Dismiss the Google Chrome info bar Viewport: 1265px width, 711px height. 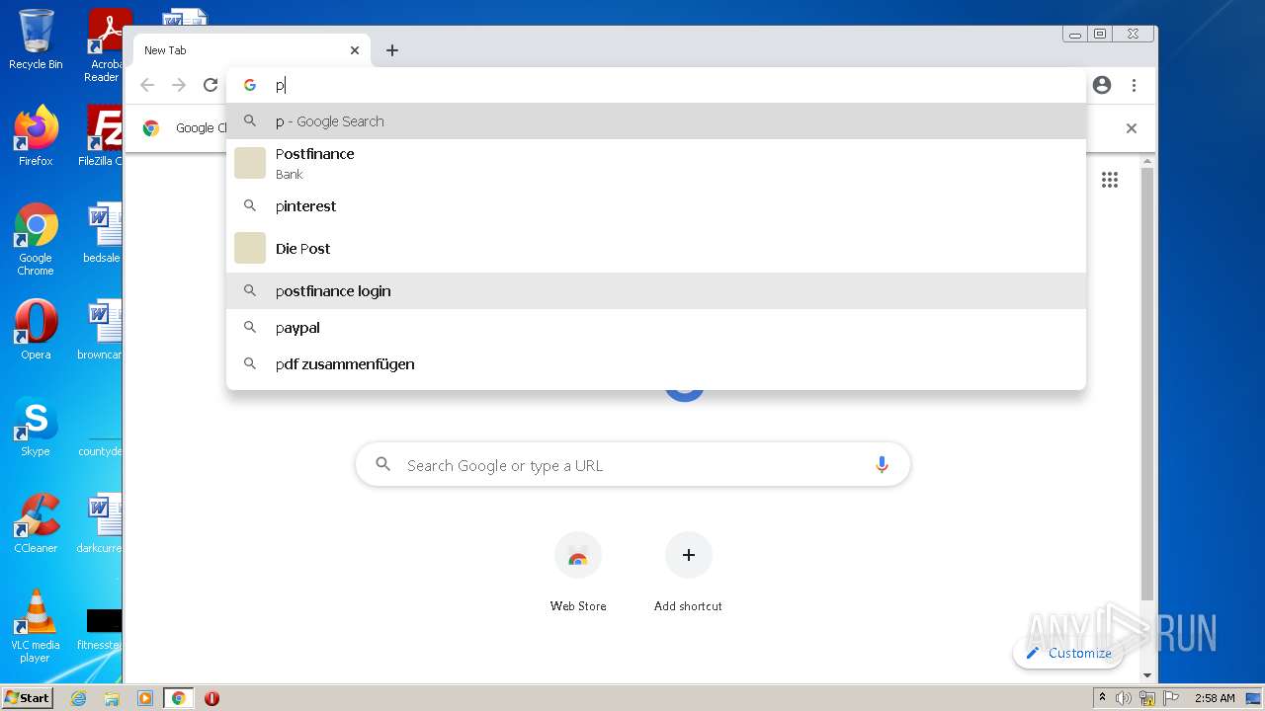[x=1132, y=128]
